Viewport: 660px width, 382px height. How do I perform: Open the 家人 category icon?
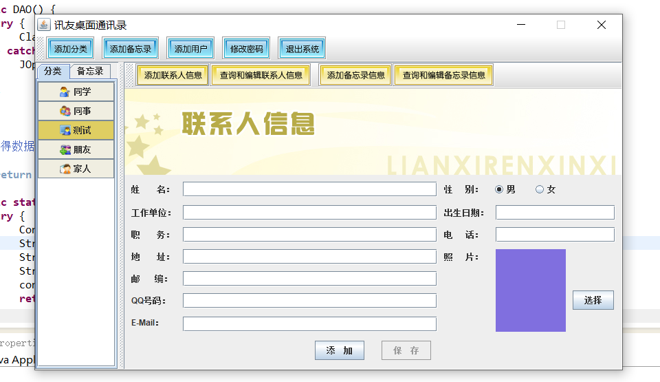pos(65,169)
